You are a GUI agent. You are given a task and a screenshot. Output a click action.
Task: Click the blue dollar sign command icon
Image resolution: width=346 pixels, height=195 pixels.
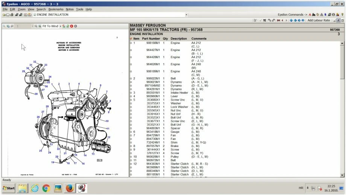[325, 15]
